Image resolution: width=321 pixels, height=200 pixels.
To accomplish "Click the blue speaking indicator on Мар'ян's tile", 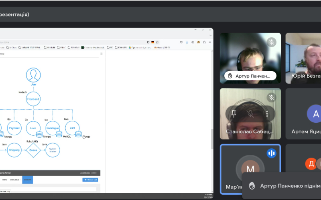I will click(272, 153).
